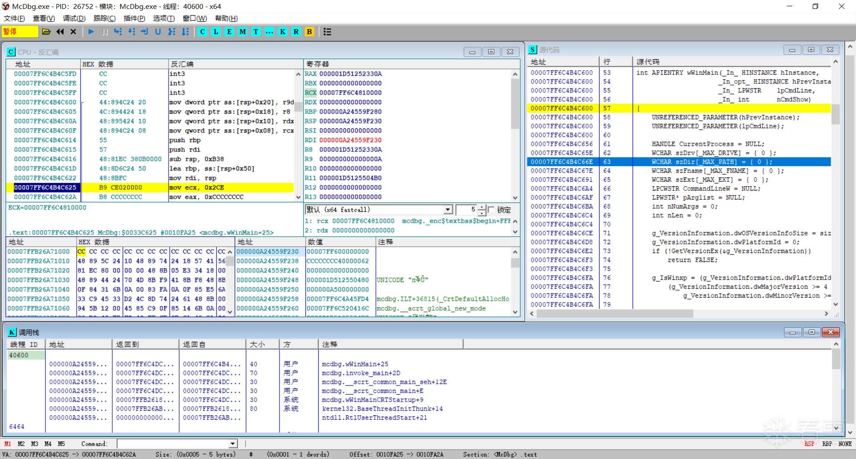856x459 pixels.
Task: Toggle the RSP indicator in status bar
Action: 809,444
